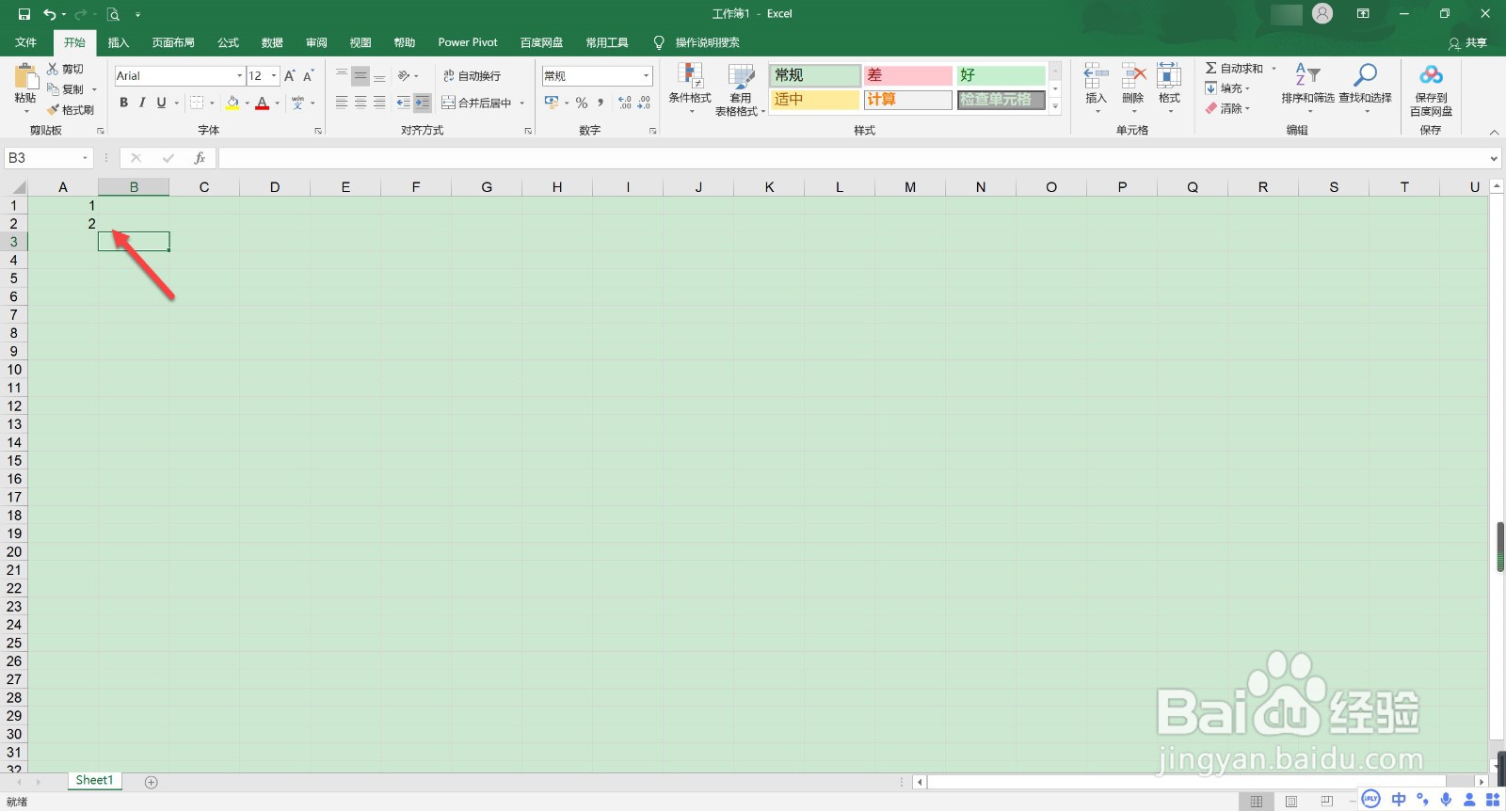The height and width of the screenshot is (811, 1506).
Task: Apply the cell borders icon
Action: (x=197, y=103)
